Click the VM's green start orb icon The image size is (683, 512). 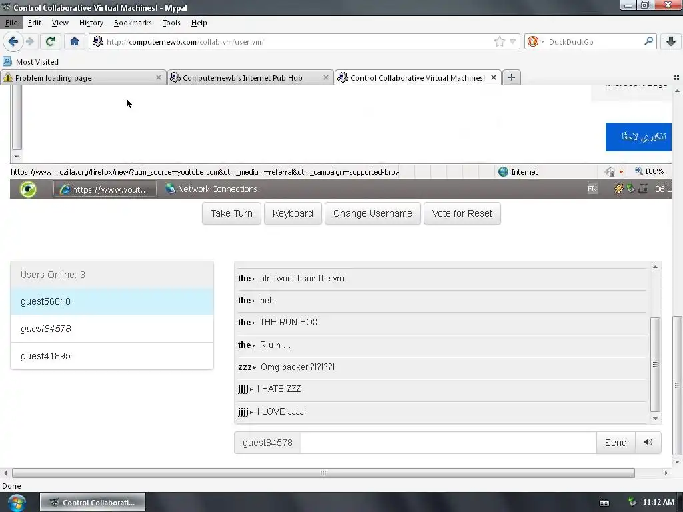[x=28, y=189]
